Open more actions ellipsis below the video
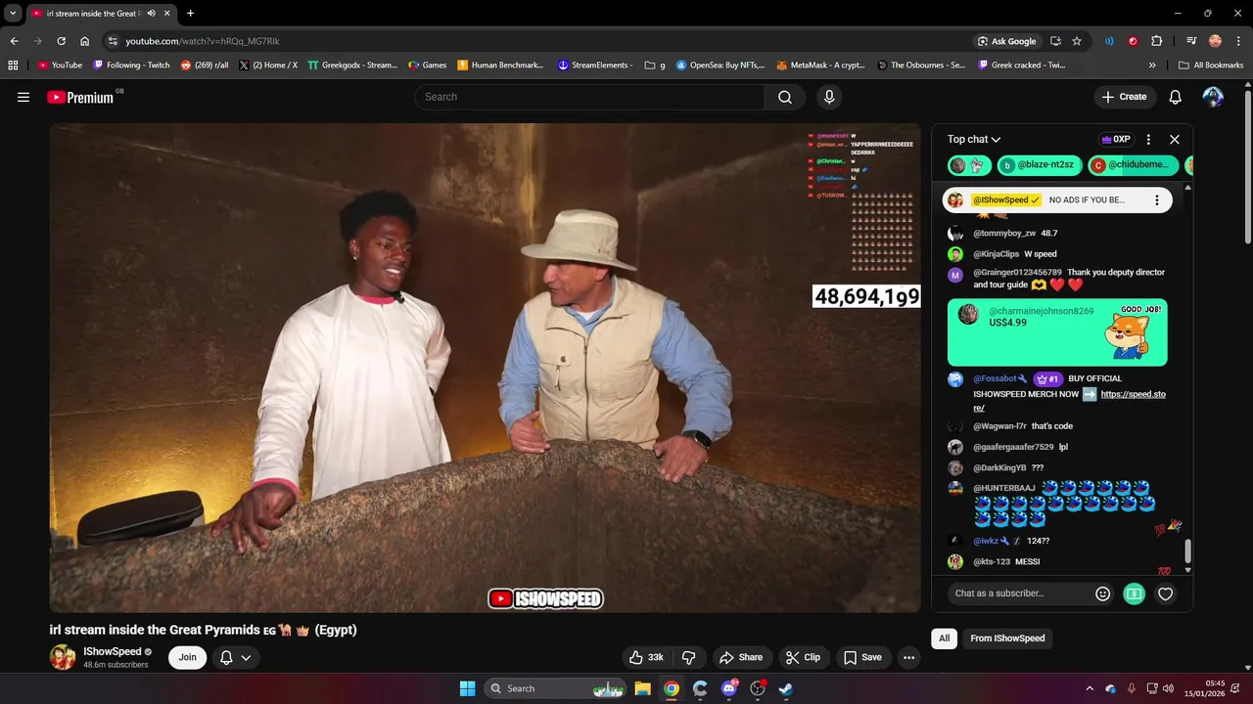 tap(908, 657)
